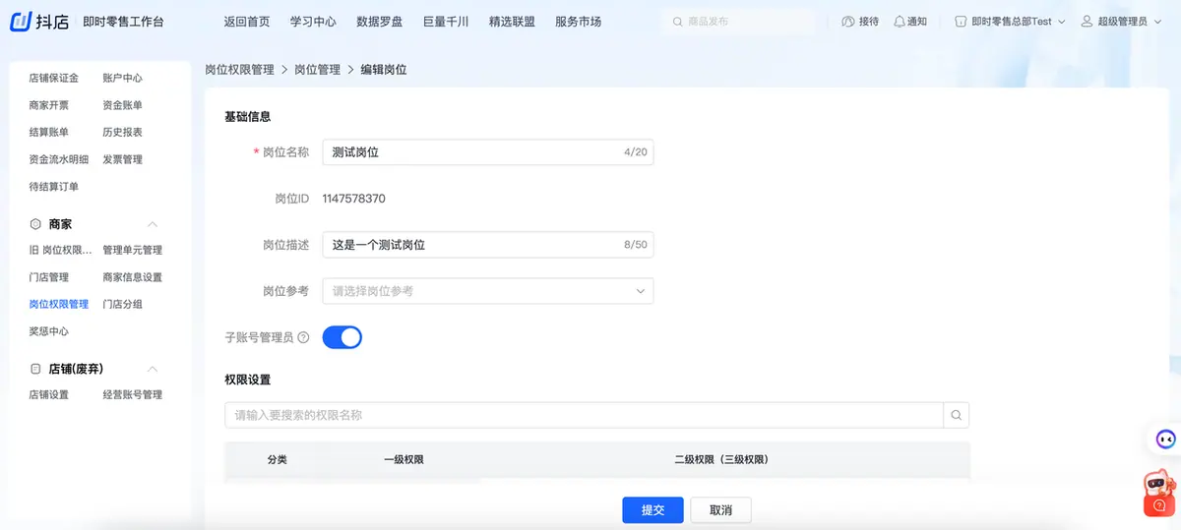Viewport: 1181px width, 530px height.
Task: Open 旧 岗位权限 sidebar item
Action: (x=61, y=250)
